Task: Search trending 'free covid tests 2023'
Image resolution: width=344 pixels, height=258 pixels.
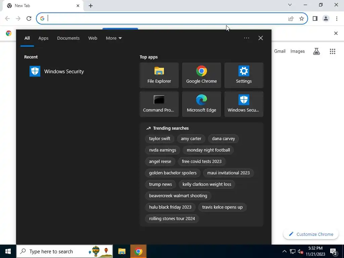Action: [202, 162]
